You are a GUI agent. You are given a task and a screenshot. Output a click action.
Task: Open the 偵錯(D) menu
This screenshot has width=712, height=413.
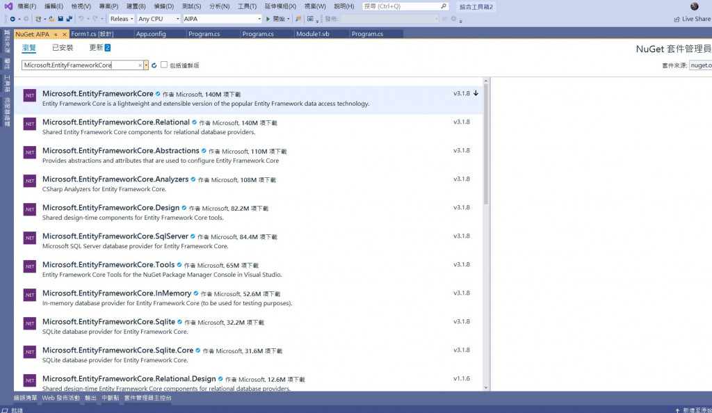tap(164, 6)
